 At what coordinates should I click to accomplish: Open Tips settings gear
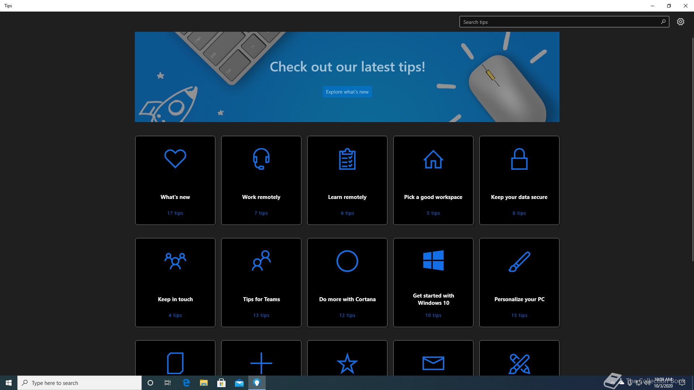coord(681,22)
